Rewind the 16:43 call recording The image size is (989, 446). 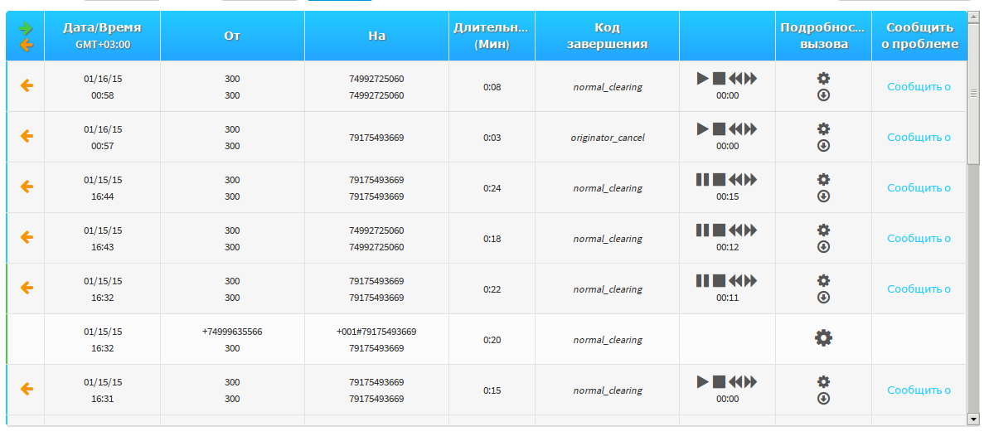point(734,230)
